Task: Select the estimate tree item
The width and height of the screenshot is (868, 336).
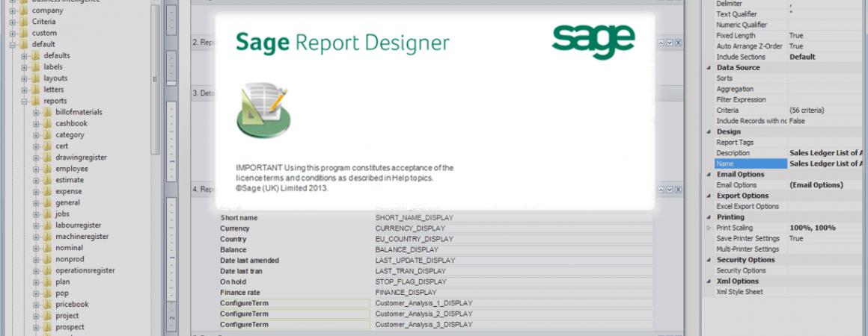Action: [x=70, y=180]
